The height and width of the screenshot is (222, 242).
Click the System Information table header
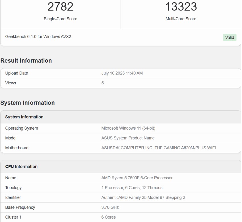(24, 117)
